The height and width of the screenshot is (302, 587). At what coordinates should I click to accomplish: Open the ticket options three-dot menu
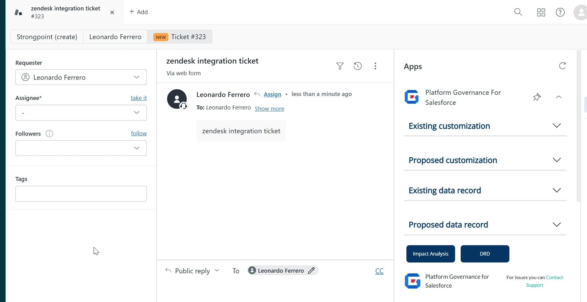[375, 66]
